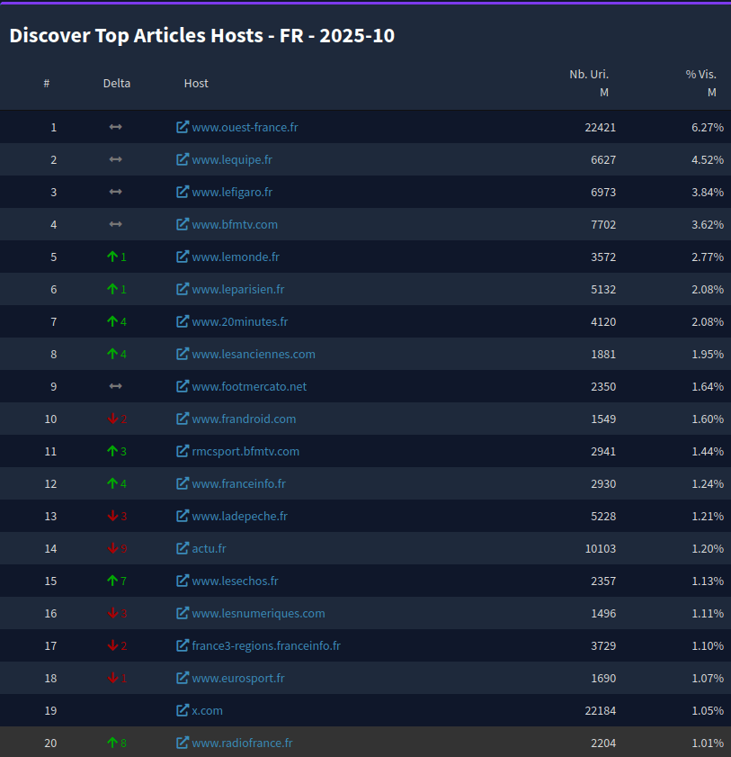The image size is (731, 757).
Task: Click external link icon beside www.radiofrance.fr
Action: coord(183,743)
